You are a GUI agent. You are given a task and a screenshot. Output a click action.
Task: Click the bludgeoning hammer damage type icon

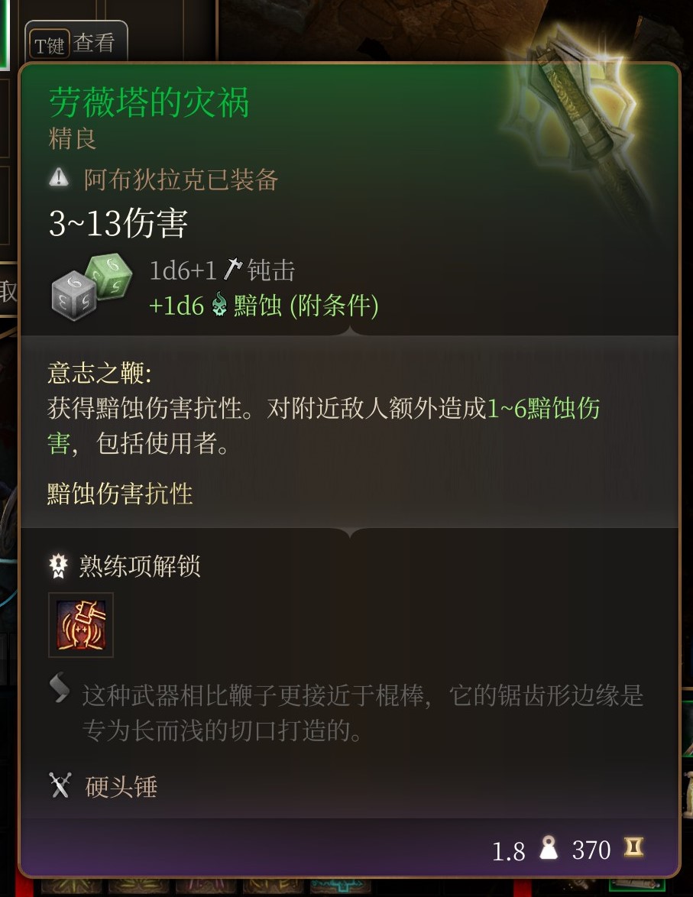coord(232,270)
